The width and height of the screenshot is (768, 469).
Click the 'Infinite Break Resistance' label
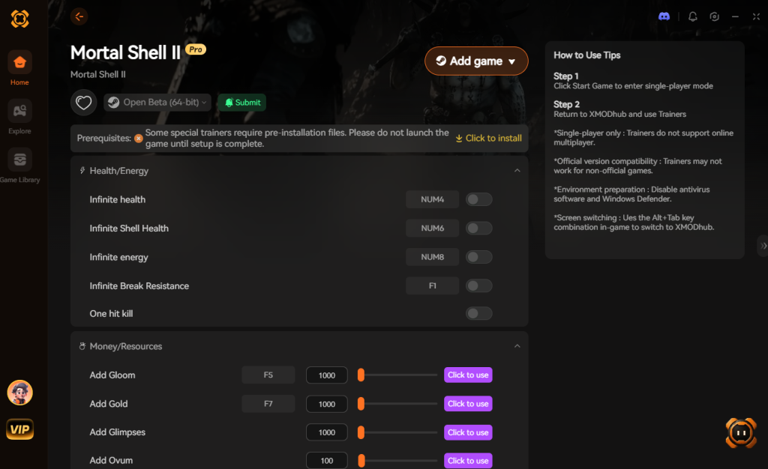click(139, 286)
